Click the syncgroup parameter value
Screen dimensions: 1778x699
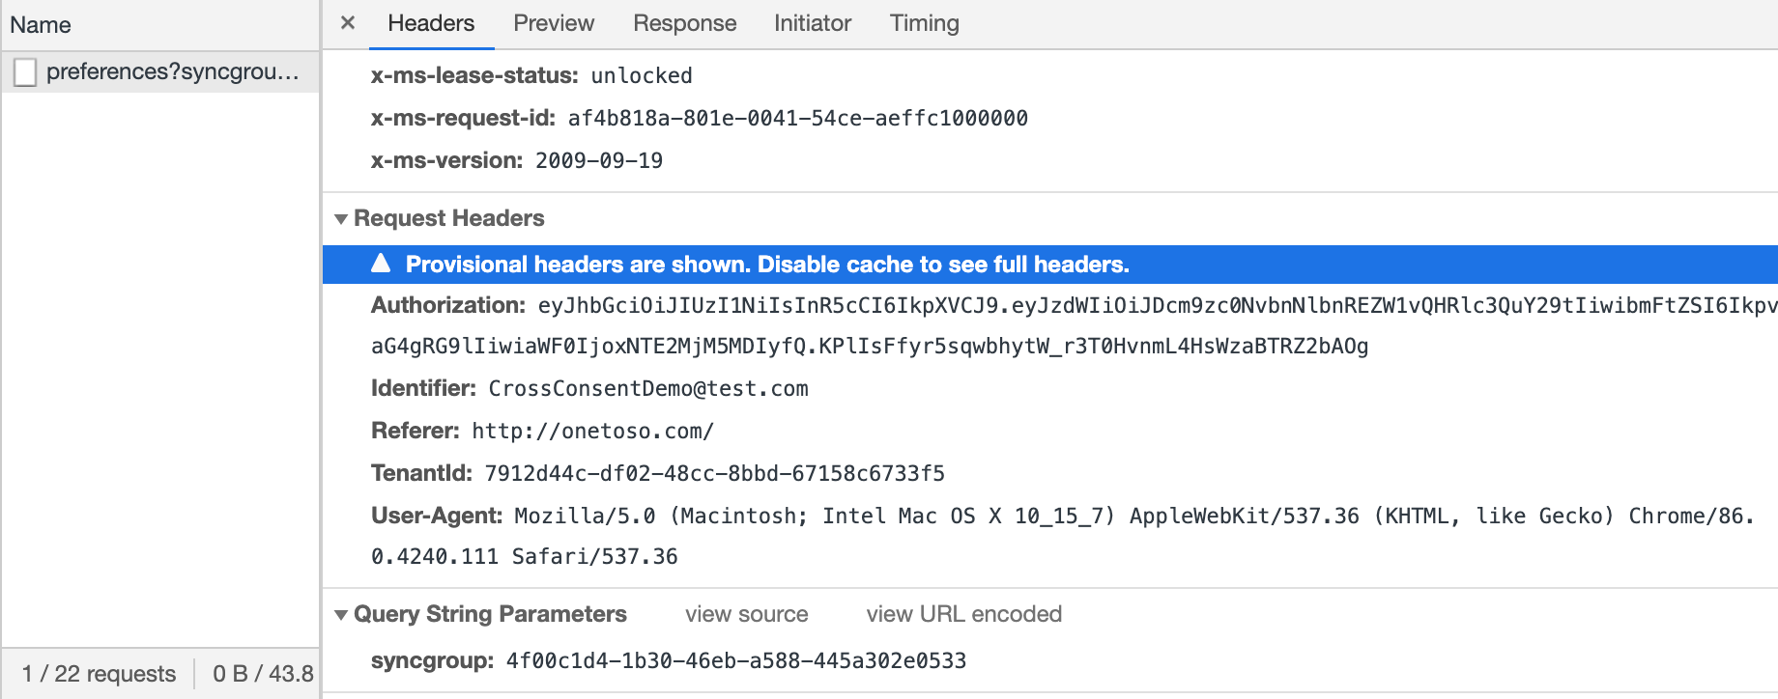coord(735,661)
